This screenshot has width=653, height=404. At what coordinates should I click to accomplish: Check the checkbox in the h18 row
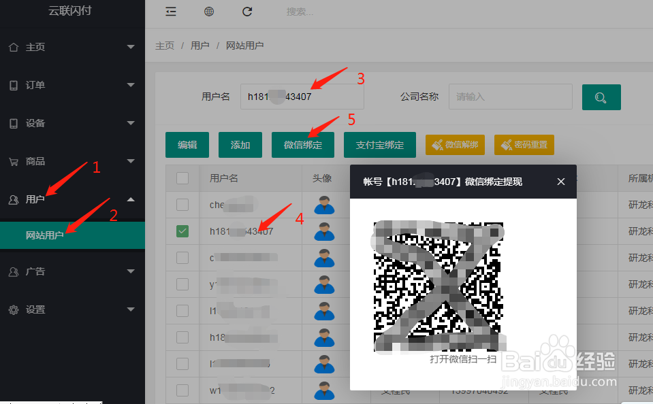pyautogui.click(x=182, y=337)
